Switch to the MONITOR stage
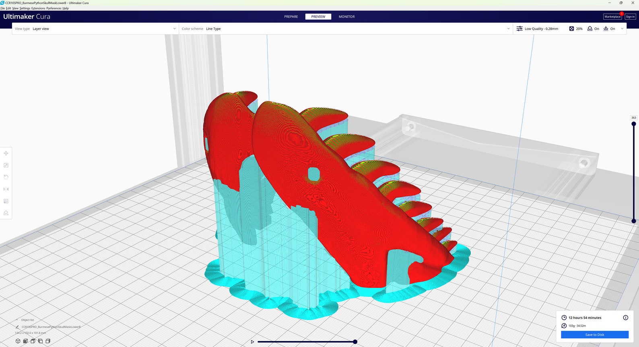639x347 pixels. pos(346,16)
